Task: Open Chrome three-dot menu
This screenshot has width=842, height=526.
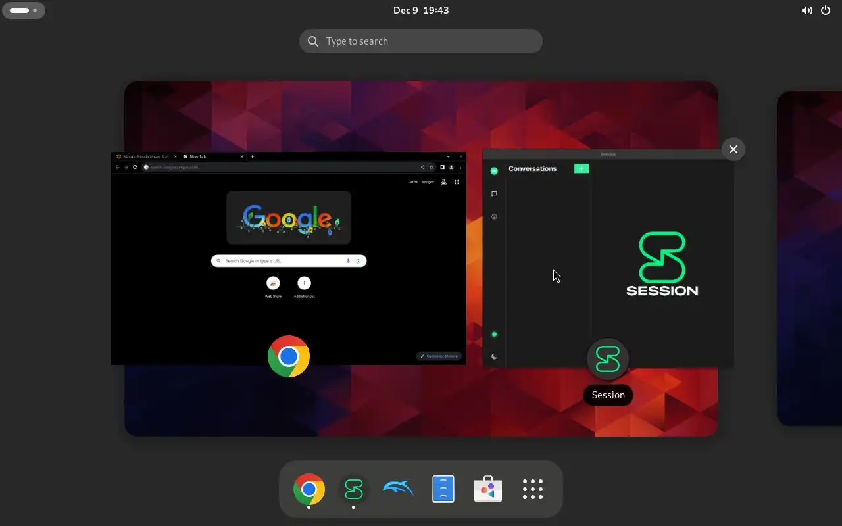Action: (x=460, y=167)
